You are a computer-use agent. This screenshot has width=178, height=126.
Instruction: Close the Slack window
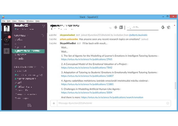[173, 16]
